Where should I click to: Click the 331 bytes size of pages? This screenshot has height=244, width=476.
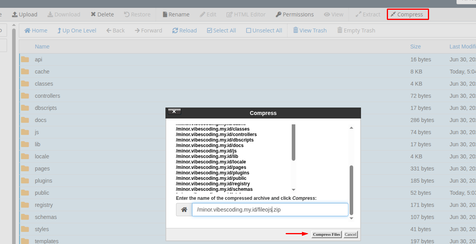coord(422,169)
